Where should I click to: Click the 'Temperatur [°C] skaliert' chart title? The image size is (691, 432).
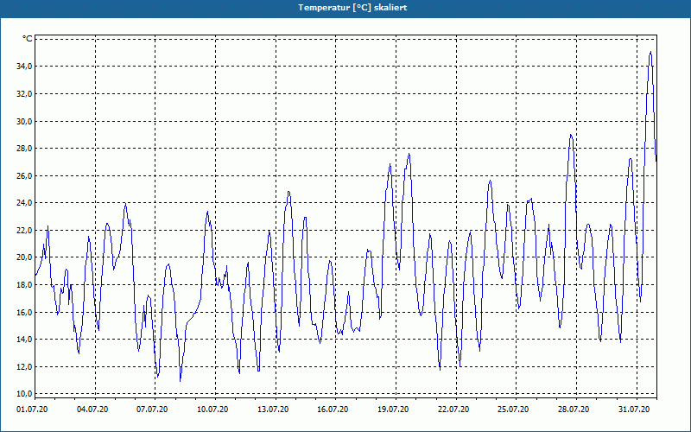click(x=352, y=8)
